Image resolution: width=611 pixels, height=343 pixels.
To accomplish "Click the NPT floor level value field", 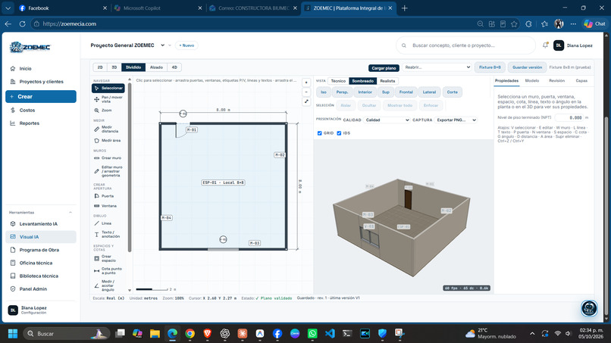I will click(569, 117).
